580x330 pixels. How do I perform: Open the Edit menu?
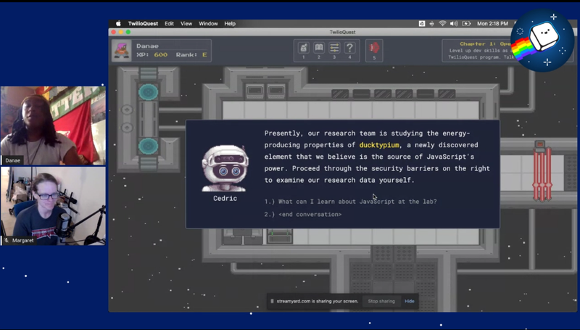pyautogui.click(x=169, y=23)
